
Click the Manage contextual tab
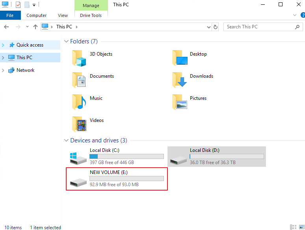(x=91, y=6)
